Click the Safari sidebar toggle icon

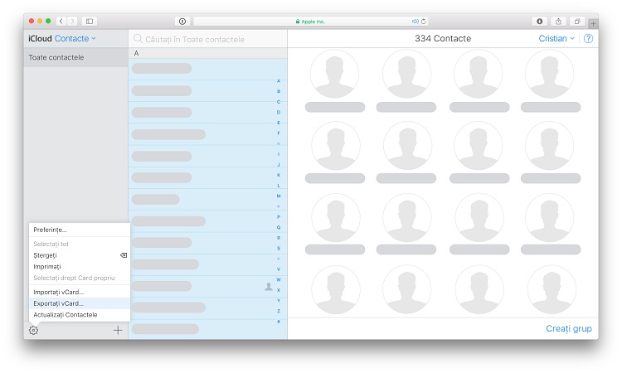[90, 21]
